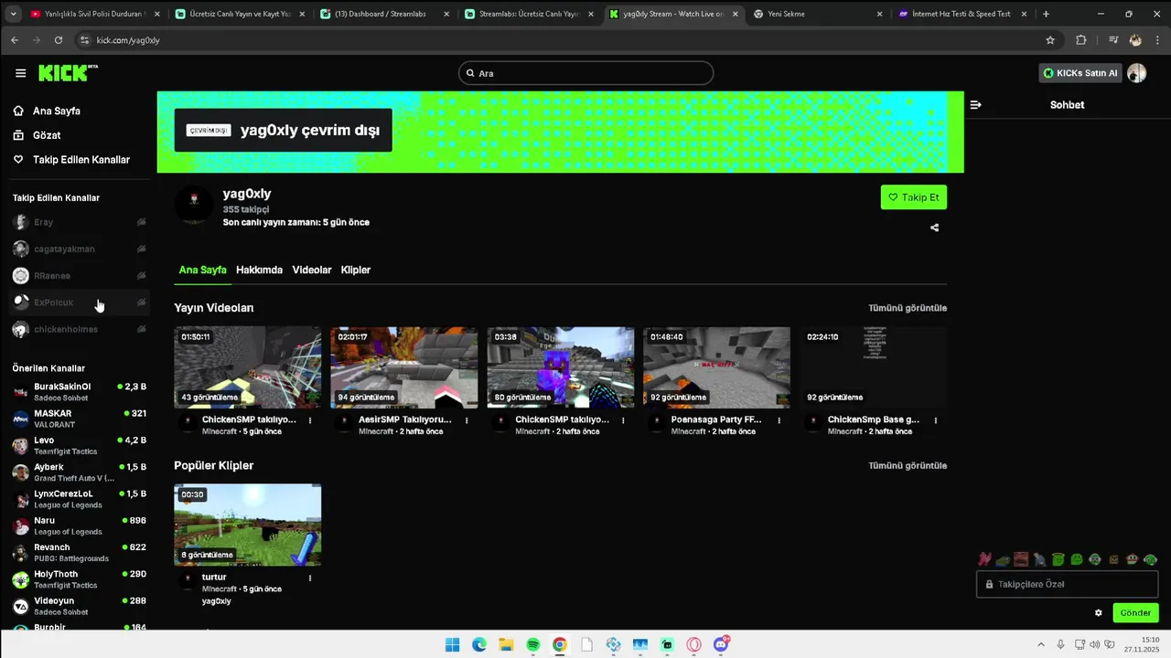Open the user profile avatar menu

(x=1136, y=73)
